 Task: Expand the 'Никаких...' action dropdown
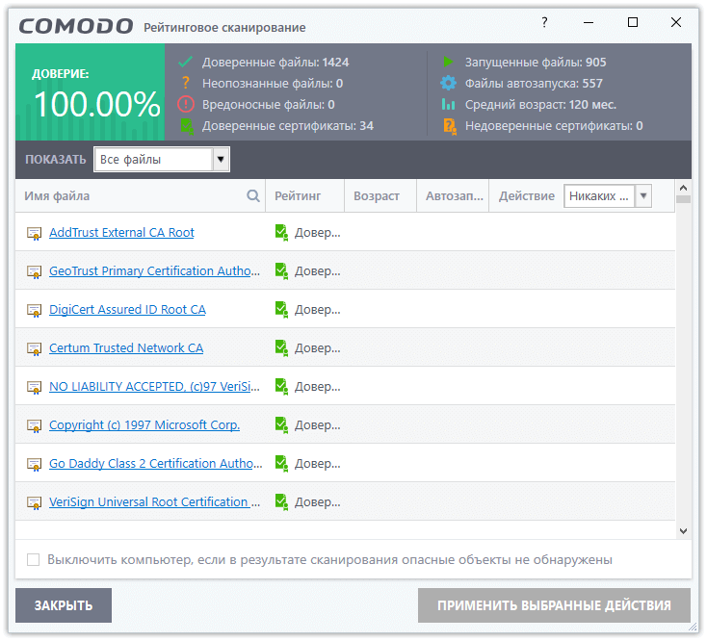[608, 196]
